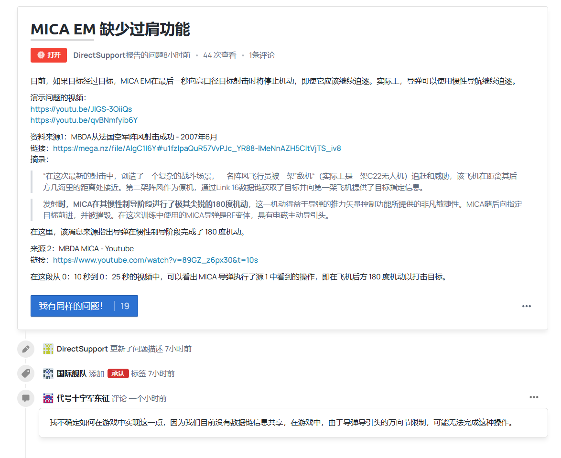Click the sentence starting 在这段从 0：10 秒
Image resolution: width=561 pixels, height=458 pixels.
[x=240, y=277]
